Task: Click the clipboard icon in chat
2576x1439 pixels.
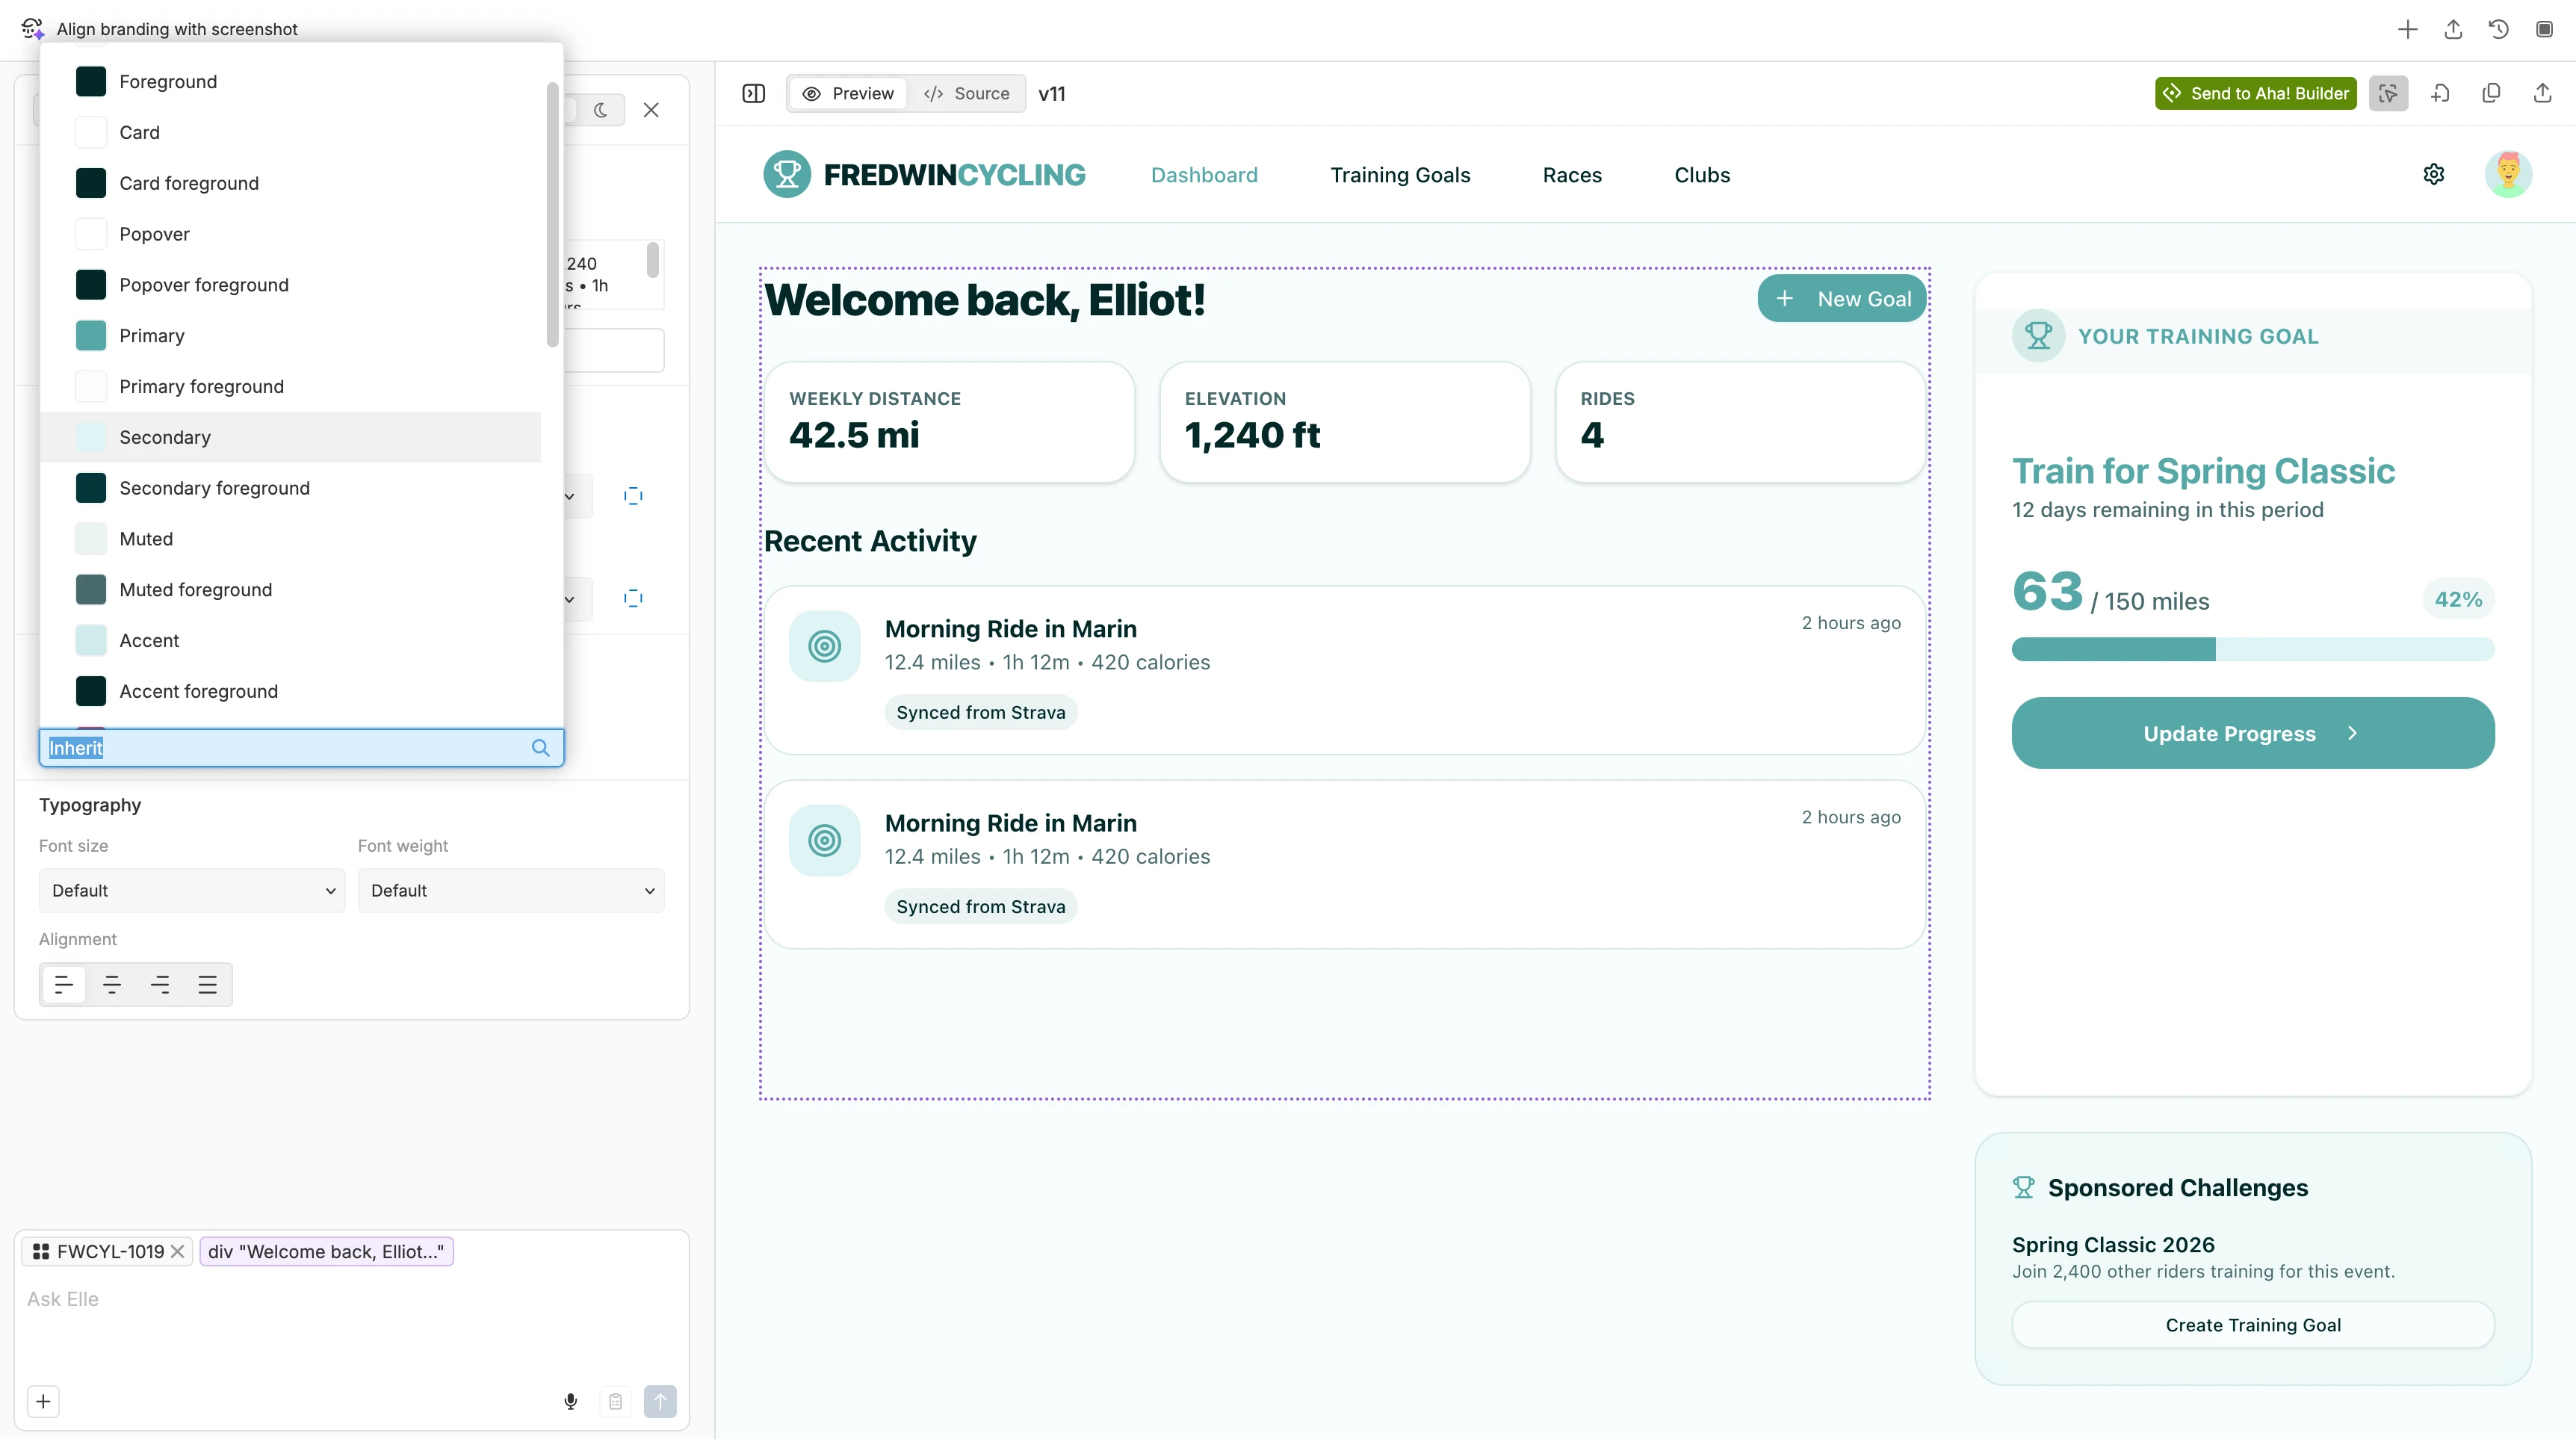Action: tap(616, 1402)
